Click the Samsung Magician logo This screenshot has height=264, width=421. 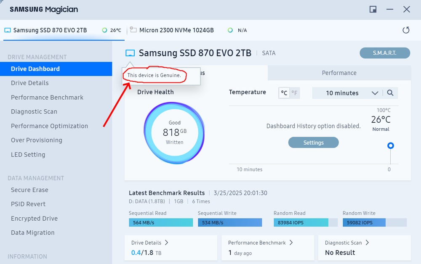pos(44,10)
